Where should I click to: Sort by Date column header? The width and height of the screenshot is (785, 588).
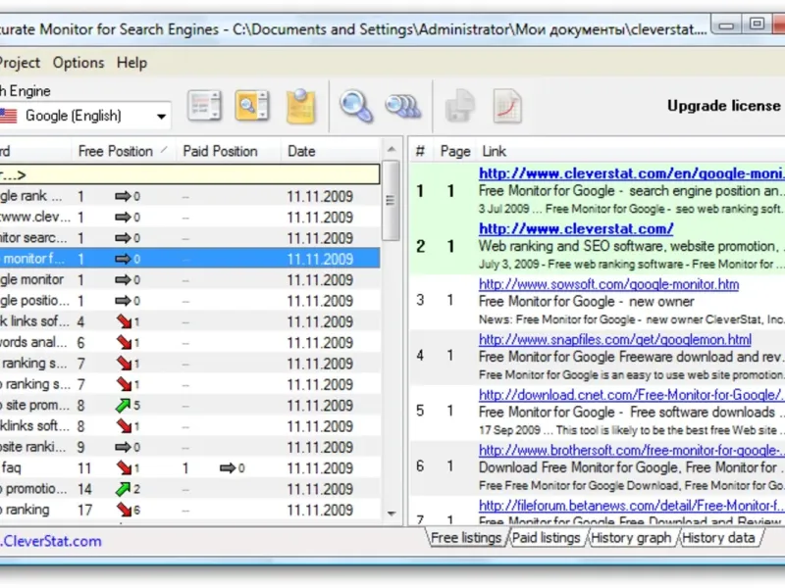click(x=331, y=151)
